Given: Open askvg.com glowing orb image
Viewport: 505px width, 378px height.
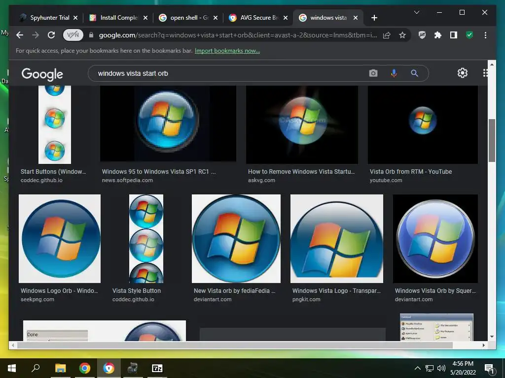Looking at the screenshot, I should 302,125.
